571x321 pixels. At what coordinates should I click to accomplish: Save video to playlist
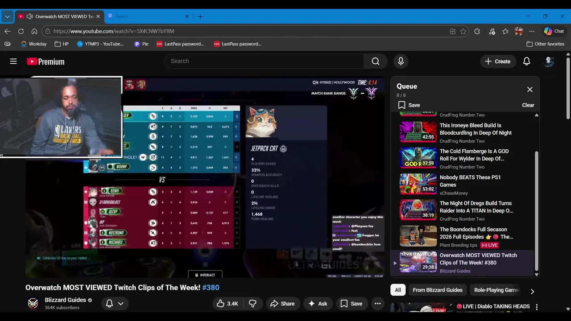(351, 304)
